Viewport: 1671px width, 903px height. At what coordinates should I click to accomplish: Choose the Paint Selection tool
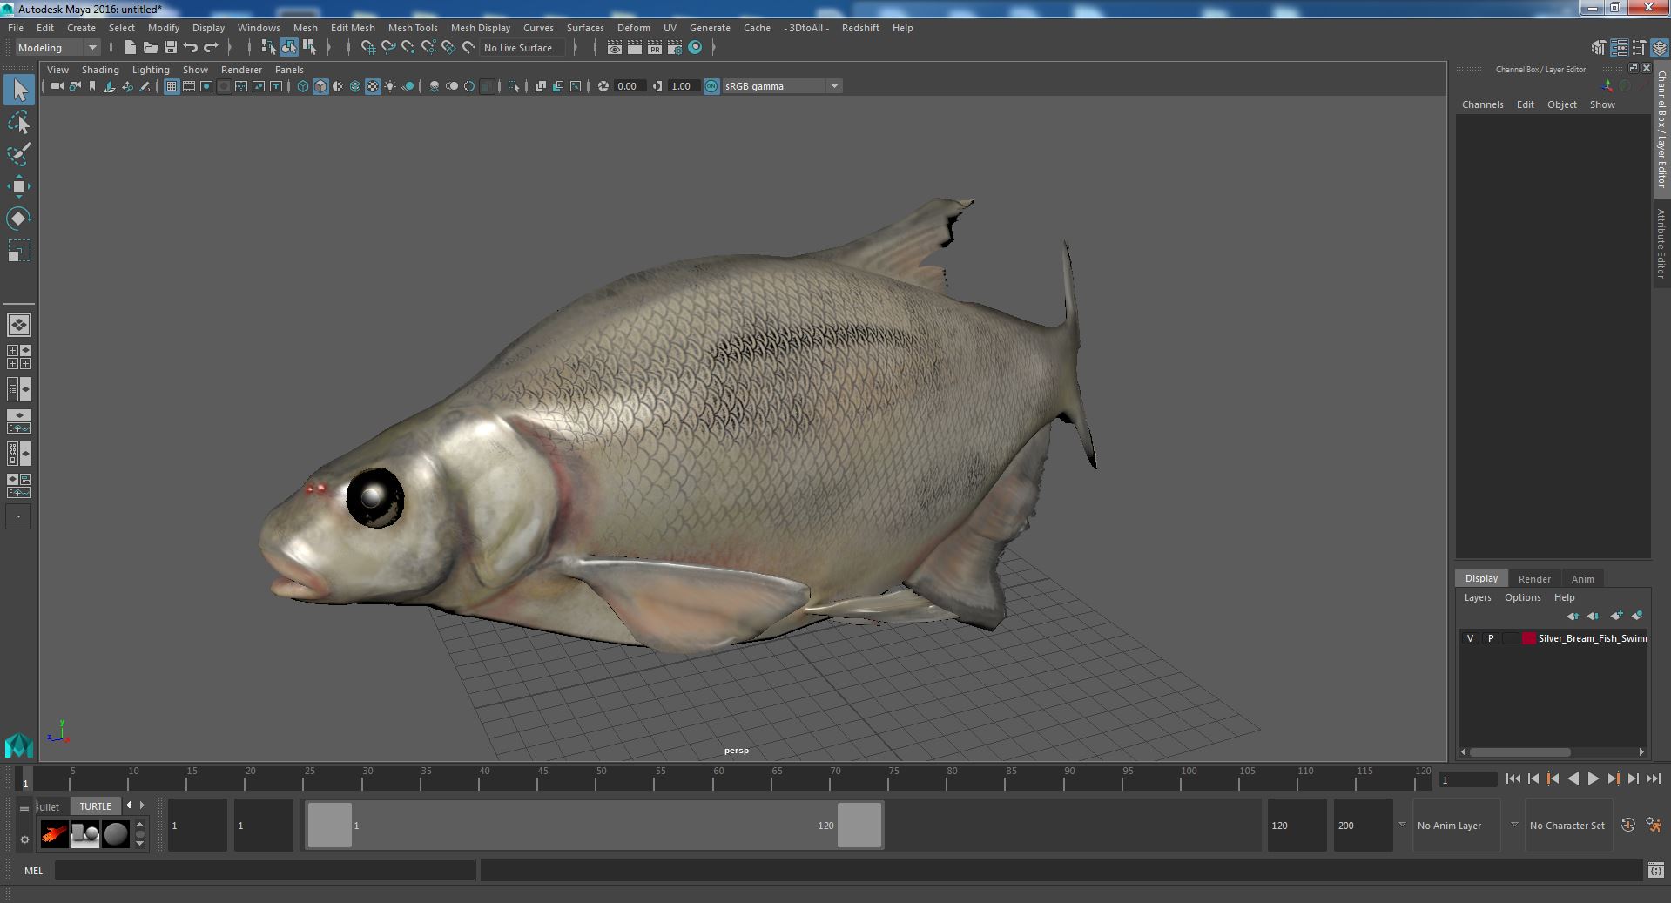pos(18,154)
